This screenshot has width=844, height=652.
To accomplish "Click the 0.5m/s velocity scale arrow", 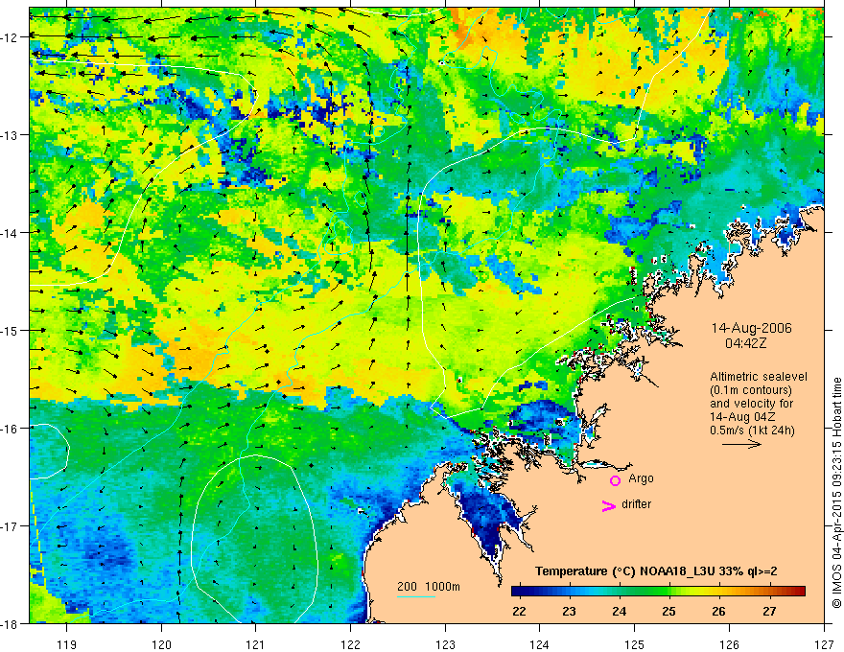I will click(741, 444).
